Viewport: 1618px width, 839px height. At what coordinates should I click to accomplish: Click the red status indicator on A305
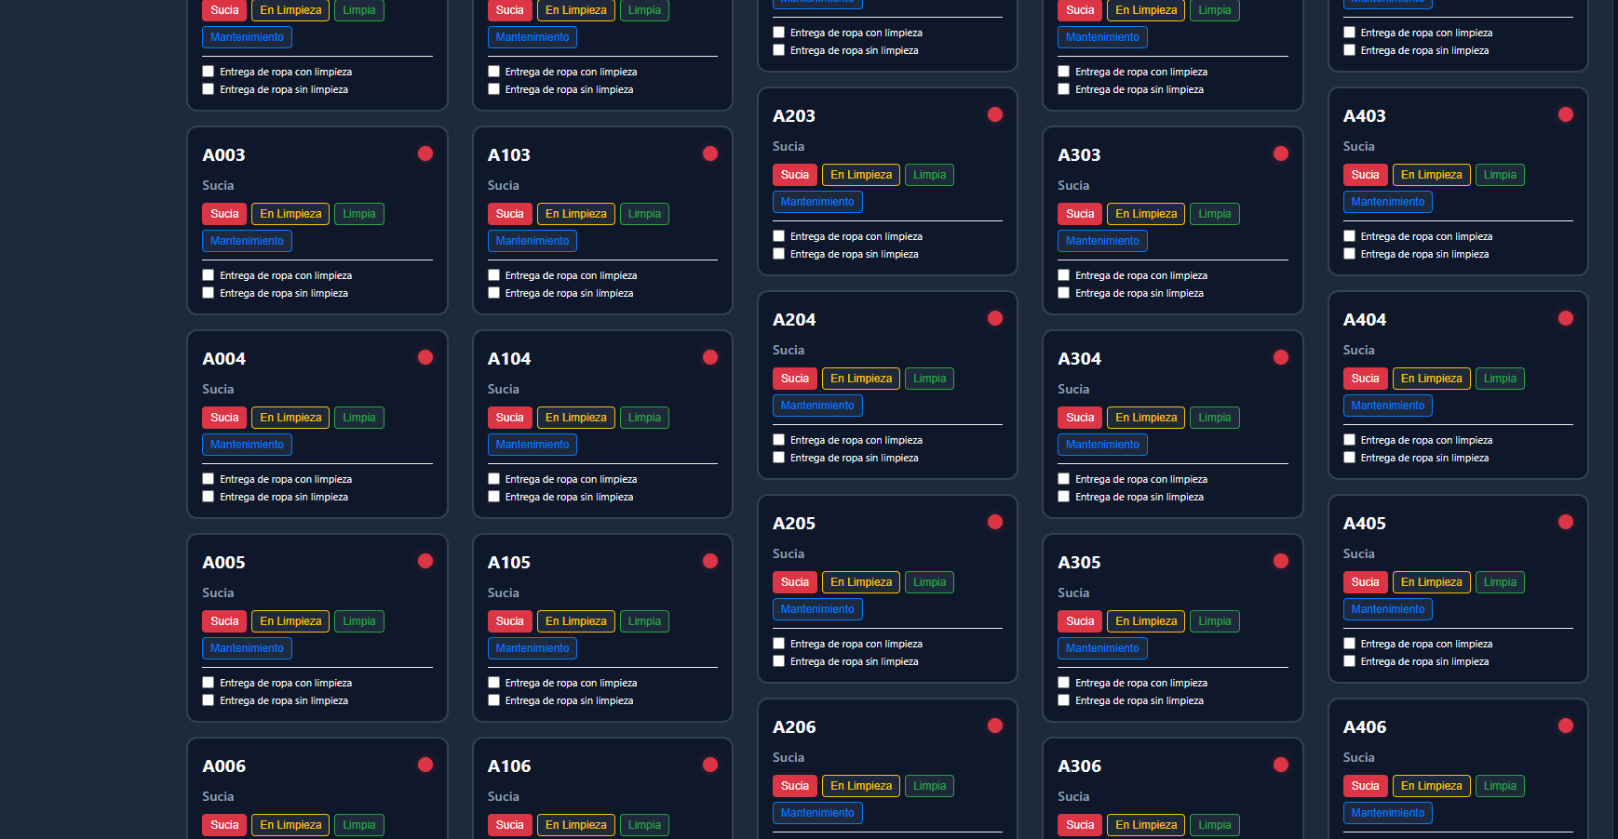(1281, 561)
